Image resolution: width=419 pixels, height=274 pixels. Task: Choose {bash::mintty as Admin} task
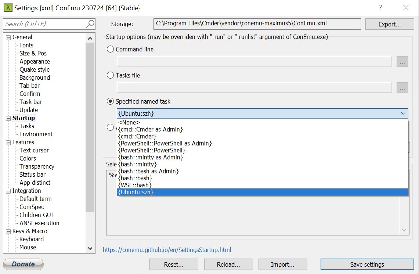[263, 157]
